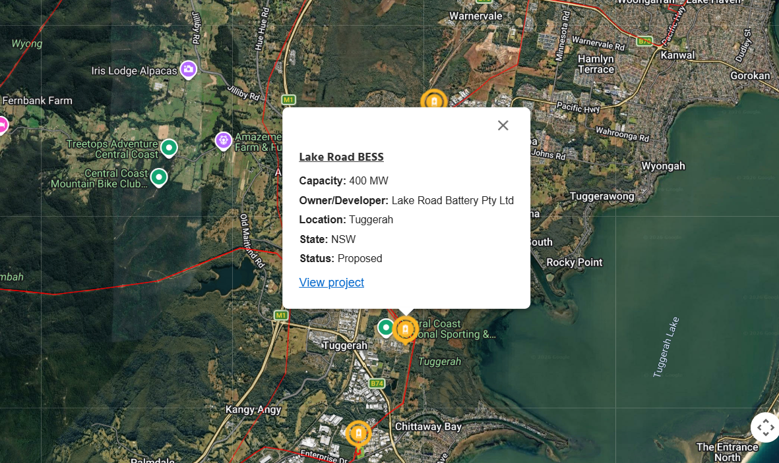Click the Tuggerah town label
The height and width of the screenshot is (463, 779).
point(345,345)
